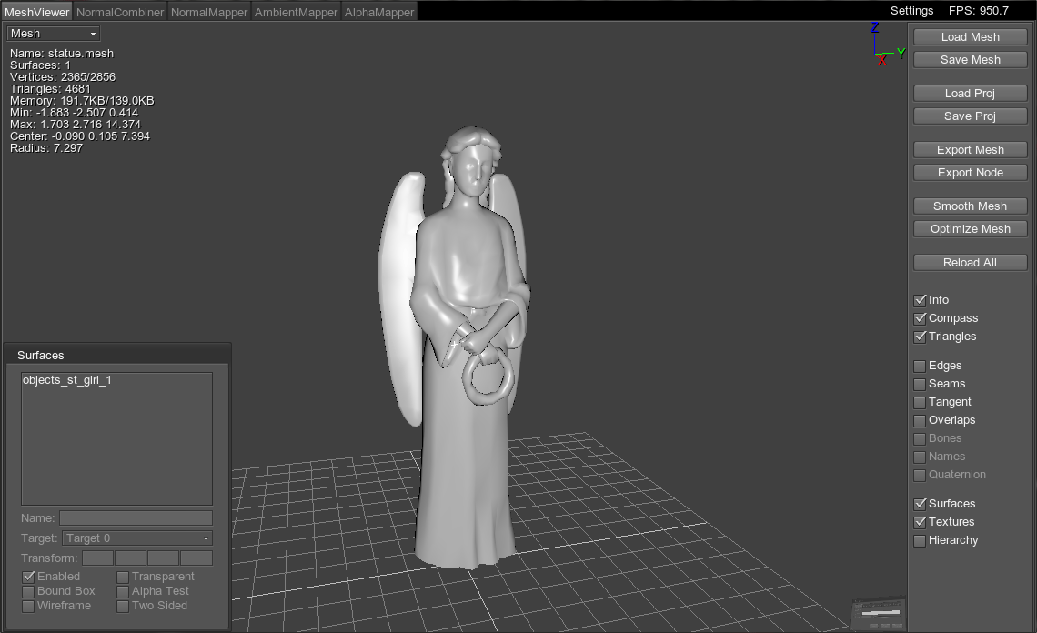Click the thumbnail icon in the viewport corner
The width and height of the screenshot is (1037, 633).
tap(878, 614)
